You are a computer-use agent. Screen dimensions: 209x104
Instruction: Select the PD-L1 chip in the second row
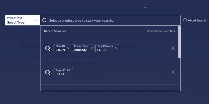coord(63,72)
